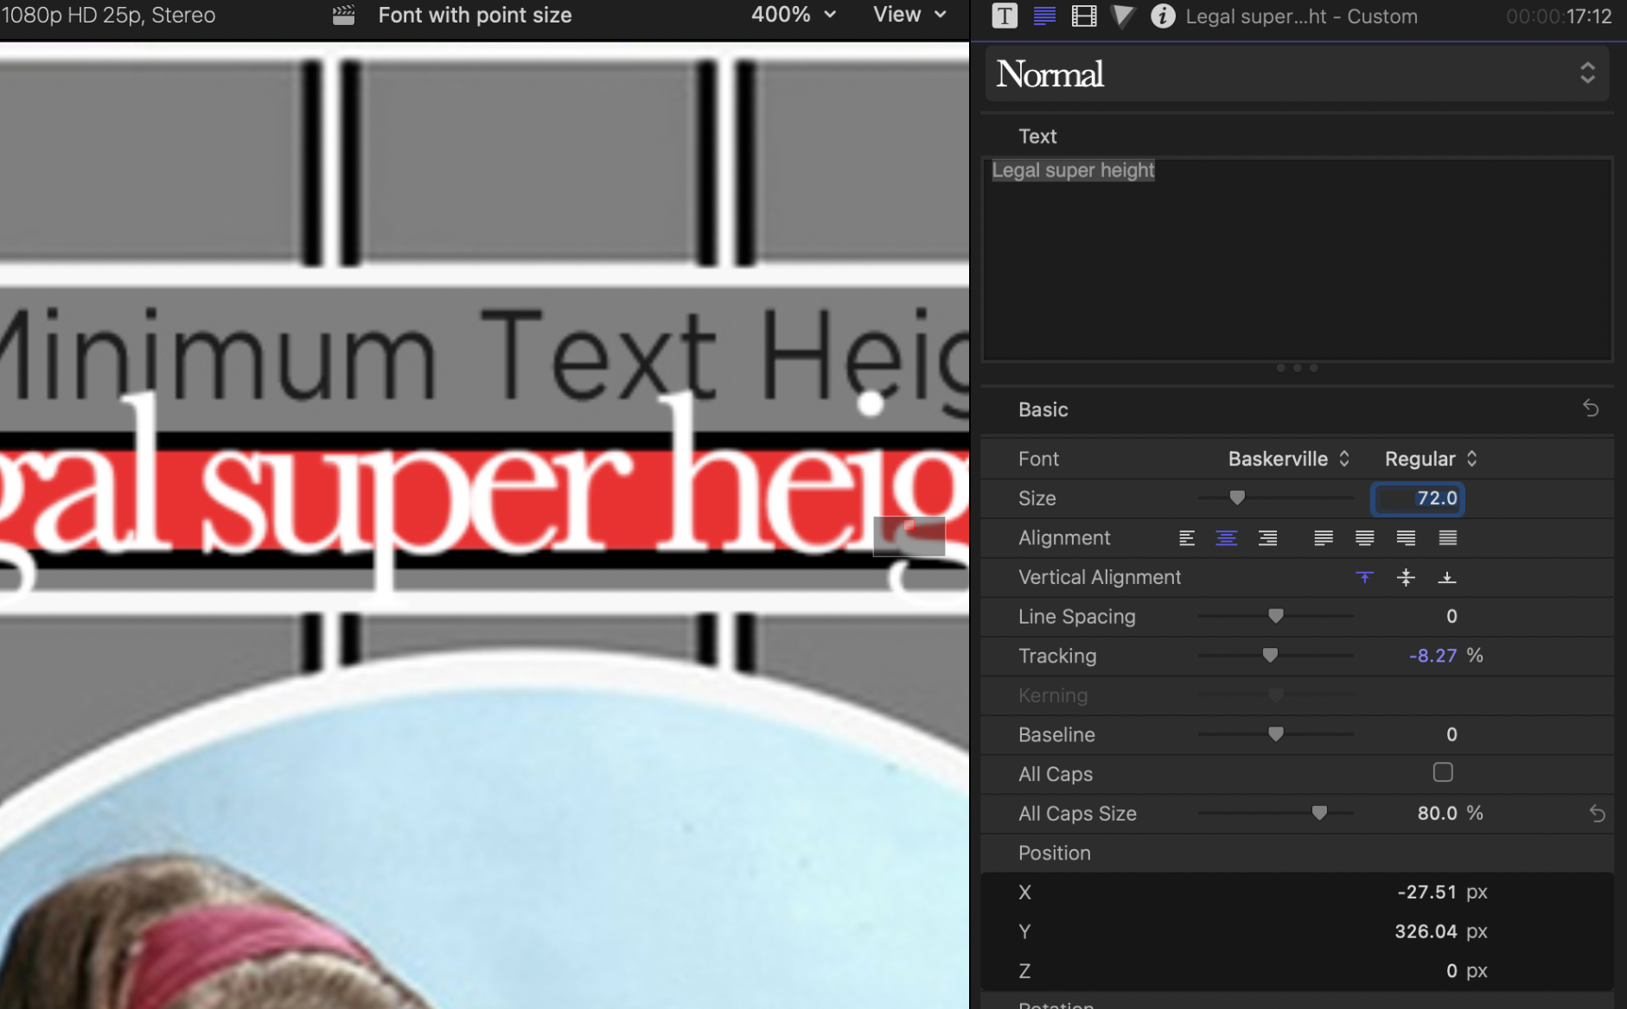
Task: Click the Text section label
Action: pyautogui.click(x=1037, y=136)
